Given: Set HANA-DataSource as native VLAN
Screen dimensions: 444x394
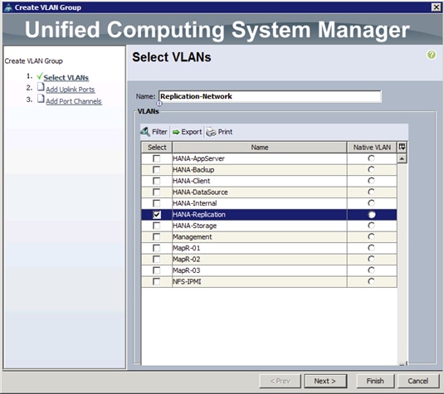Looking at the screenshot, I should [x=371, y=192].
